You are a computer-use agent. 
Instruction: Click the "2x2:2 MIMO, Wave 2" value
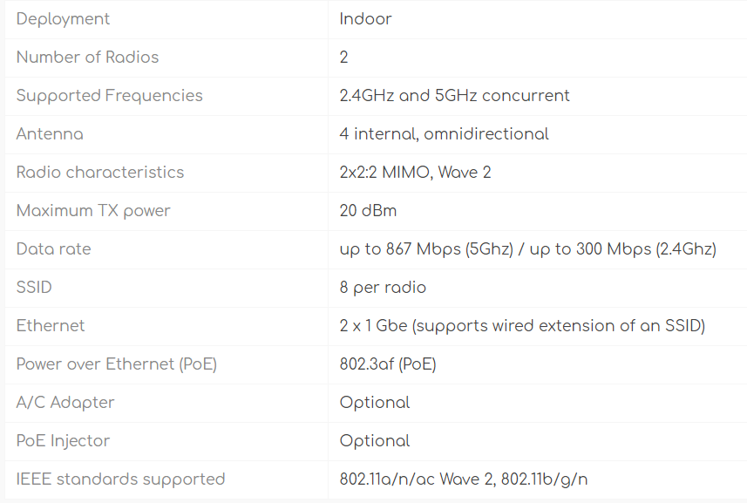(x=415, y=173)
